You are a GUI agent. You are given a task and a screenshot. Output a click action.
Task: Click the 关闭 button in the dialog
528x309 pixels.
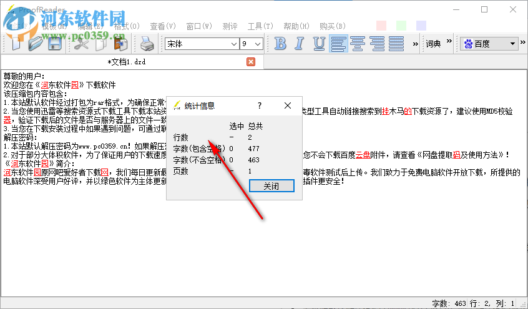271,186
